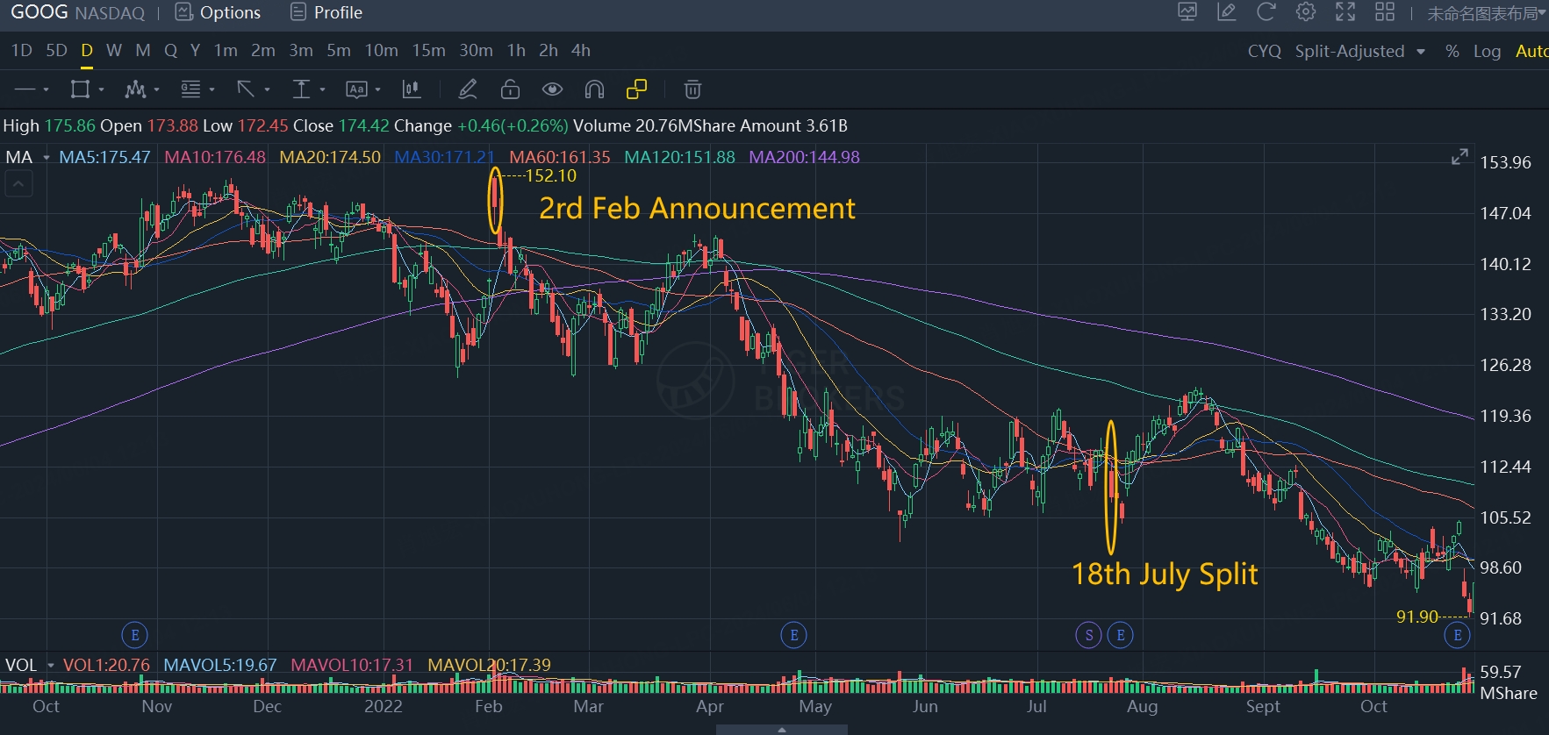Switch to the 5D timeframe
Viewport: 1549px width, 735px height.
(x=56, y=51)
